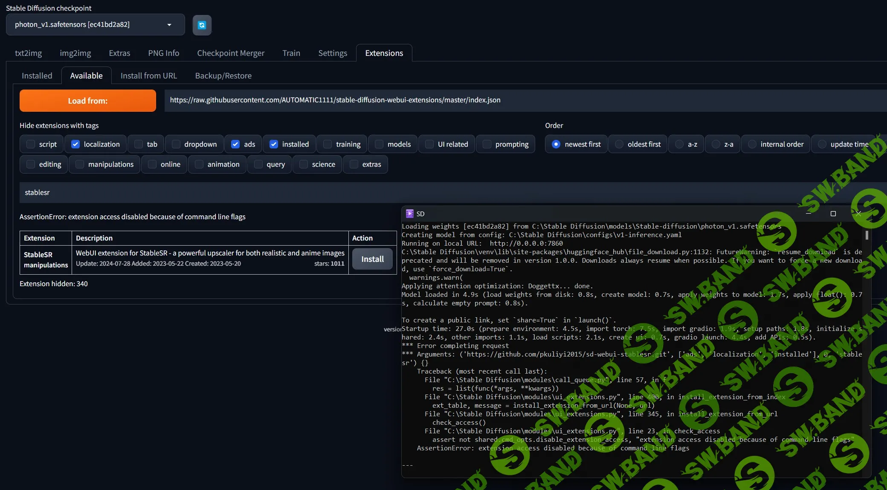Select internal order radio option
The image size is (887, 490).
pos(752,144)
